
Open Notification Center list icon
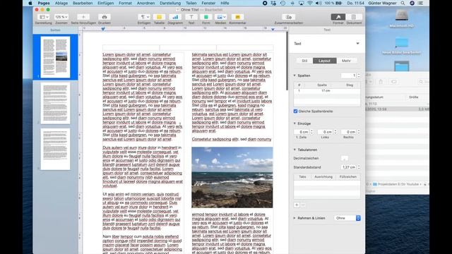[421, 3]
